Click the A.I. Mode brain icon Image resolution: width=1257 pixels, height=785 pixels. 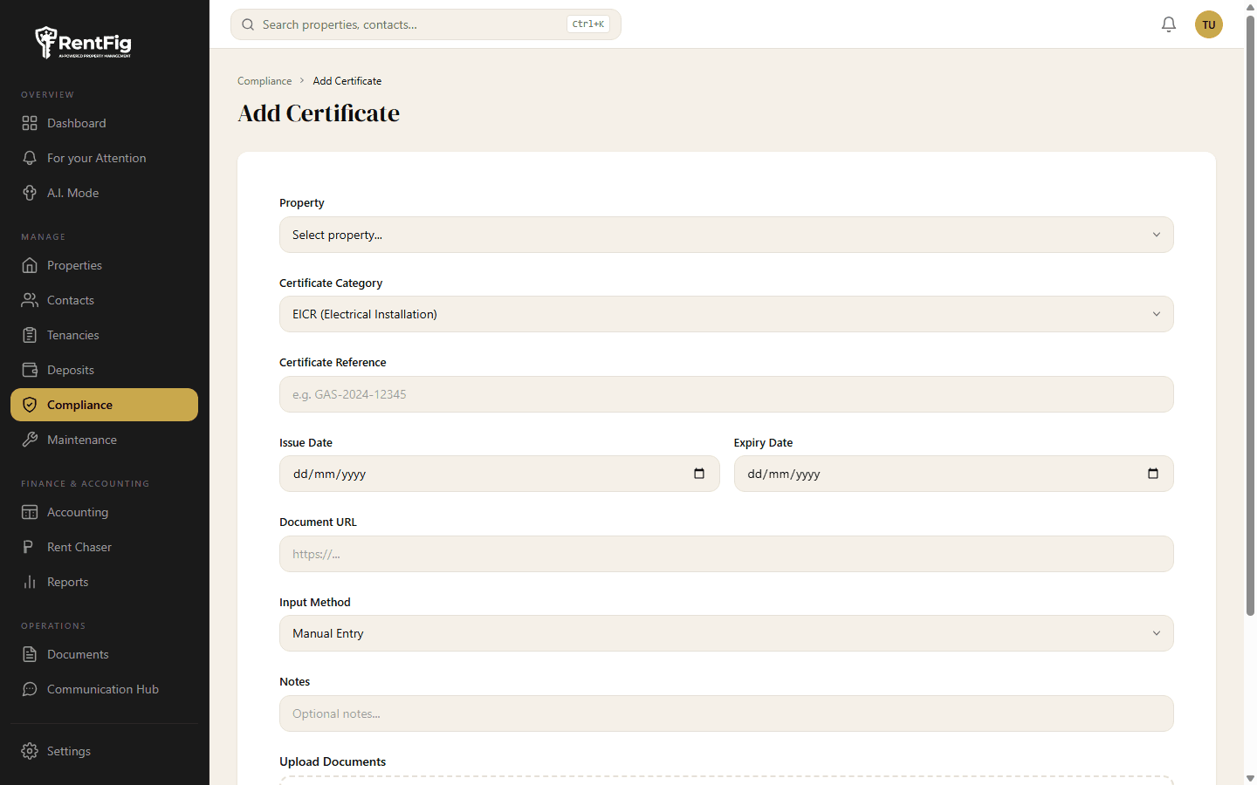pos(30,193)
